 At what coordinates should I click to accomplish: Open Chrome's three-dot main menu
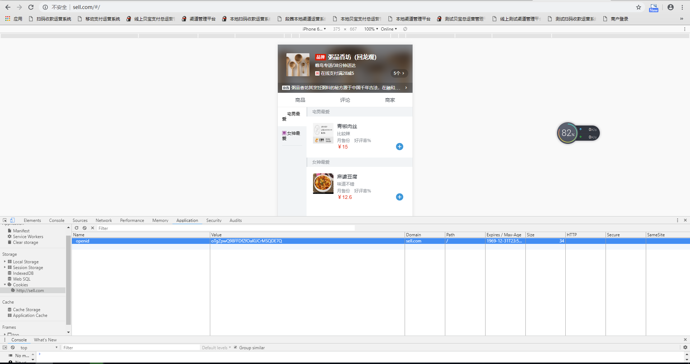point(682,7)
